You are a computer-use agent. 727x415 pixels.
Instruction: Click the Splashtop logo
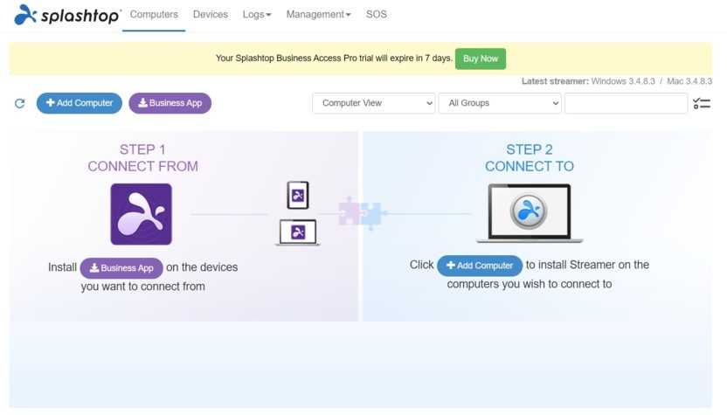[x=66, y=15]
